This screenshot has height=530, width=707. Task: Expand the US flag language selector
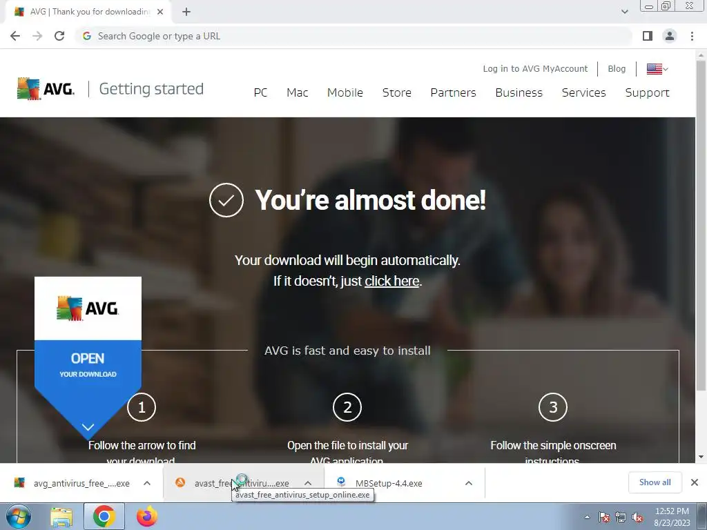657,69
